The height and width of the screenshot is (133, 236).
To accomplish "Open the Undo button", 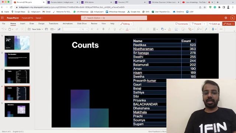I will (x=3, y=29).
